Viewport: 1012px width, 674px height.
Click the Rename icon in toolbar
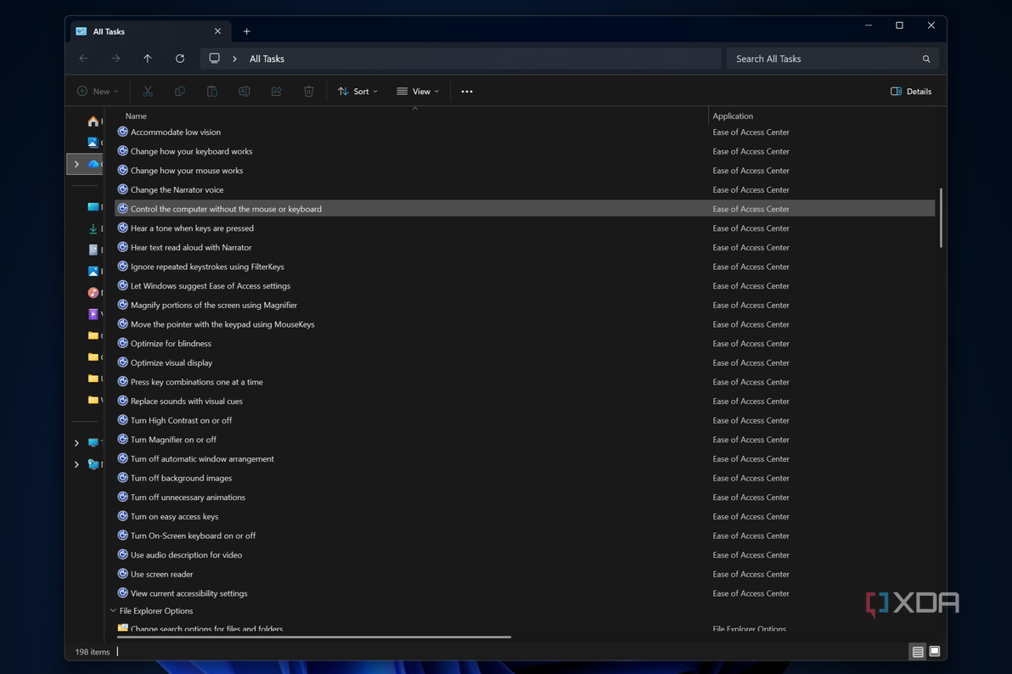pyautogui.click(x=244, y=92)
